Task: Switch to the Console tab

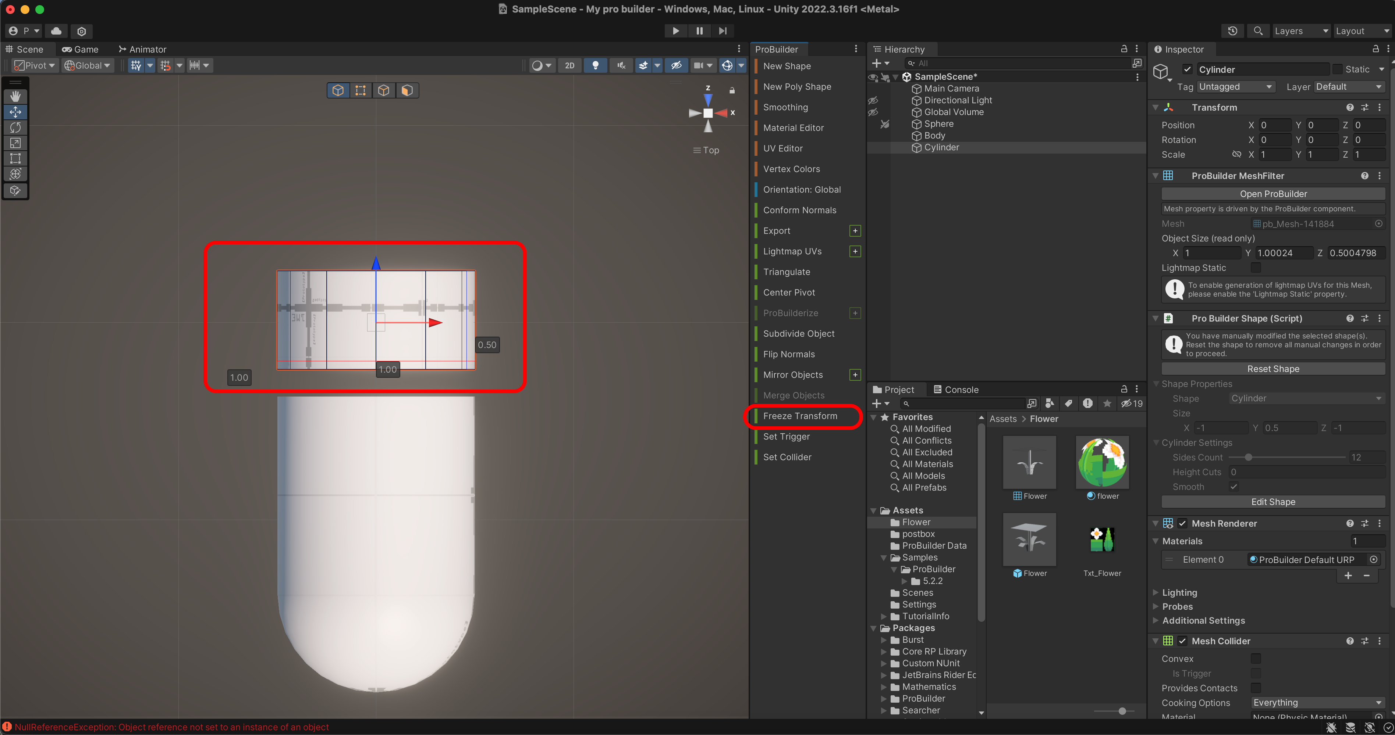Action: pyautogui.click(x=956, y=390)
